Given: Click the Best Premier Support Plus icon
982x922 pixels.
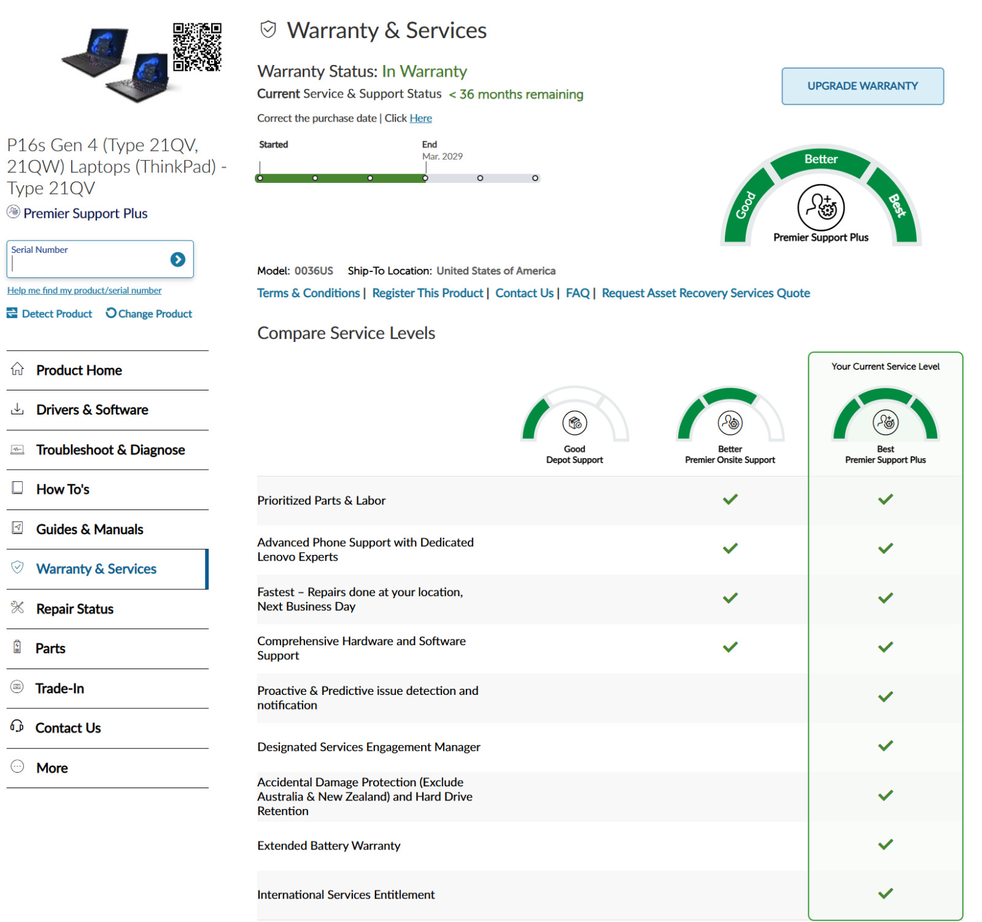Looking at the screenshot, I should tap(886, 423).
